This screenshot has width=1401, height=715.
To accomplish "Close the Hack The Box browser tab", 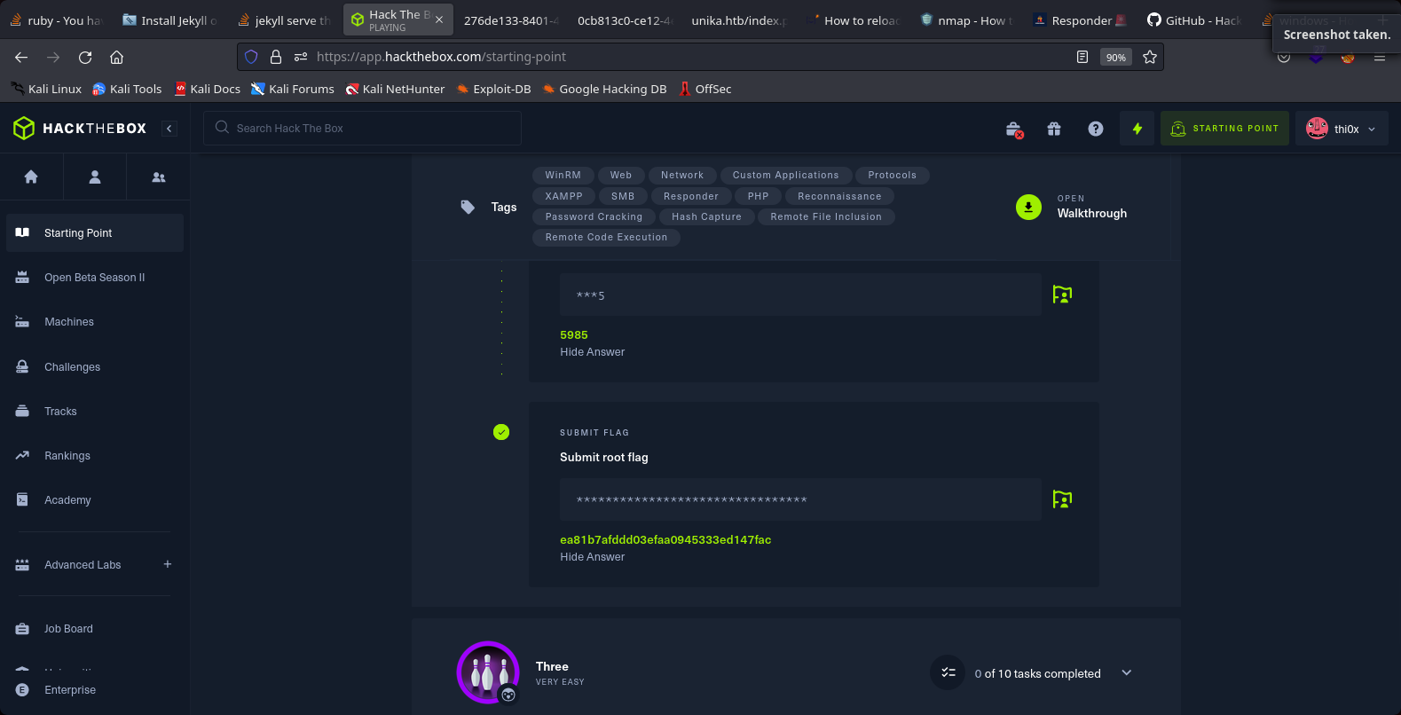I will coord(439,20).
